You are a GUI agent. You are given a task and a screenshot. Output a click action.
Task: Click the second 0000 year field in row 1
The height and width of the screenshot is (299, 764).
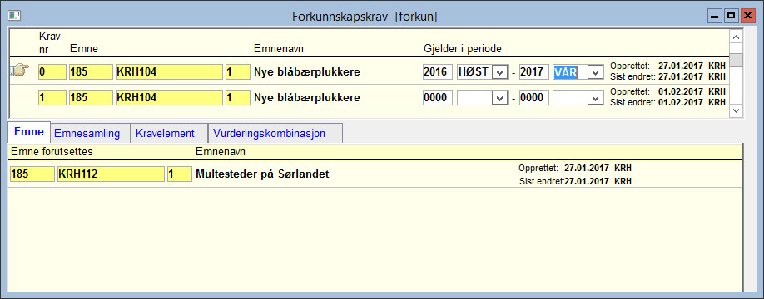534,98
